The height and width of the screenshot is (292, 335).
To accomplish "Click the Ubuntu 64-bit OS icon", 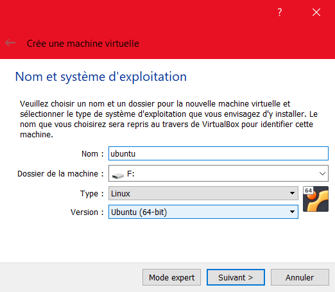I will 316,199.
